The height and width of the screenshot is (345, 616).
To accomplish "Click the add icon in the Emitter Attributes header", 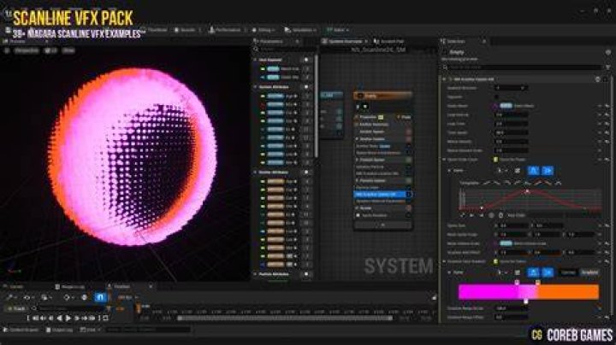I will tap(306, 172).
